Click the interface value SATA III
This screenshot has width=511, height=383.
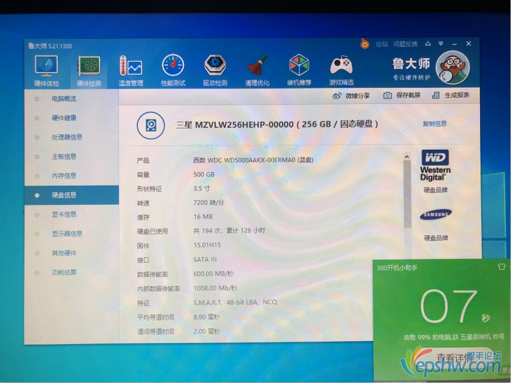click(x=205, y=259)
